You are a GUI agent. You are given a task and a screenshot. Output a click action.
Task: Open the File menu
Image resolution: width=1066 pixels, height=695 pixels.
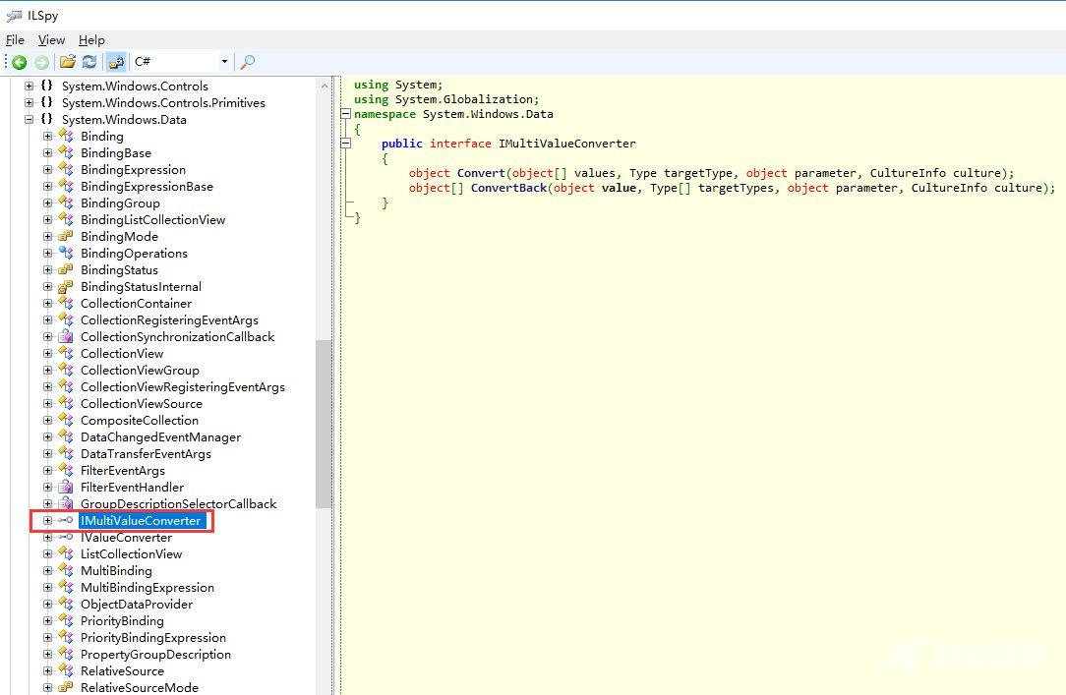(15, 40)
